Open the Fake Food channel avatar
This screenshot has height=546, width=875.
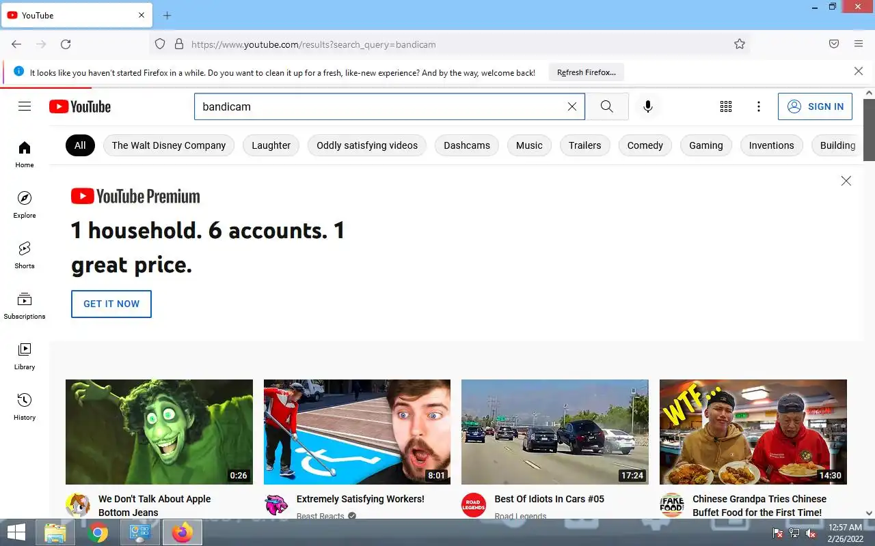click(x=672, y=505)
